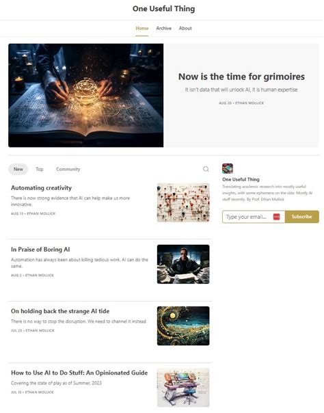Click the strange AI tide swirl thumbnail
Screen dimensions: 324x413
[183, 325]
